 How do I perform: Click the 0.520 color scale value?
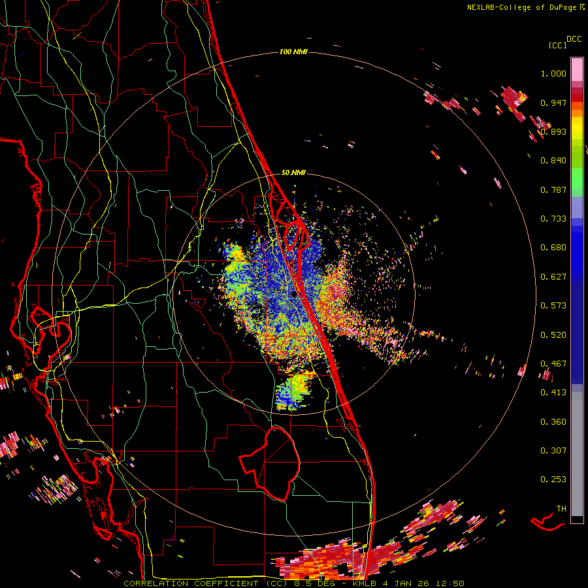[553, 335]
